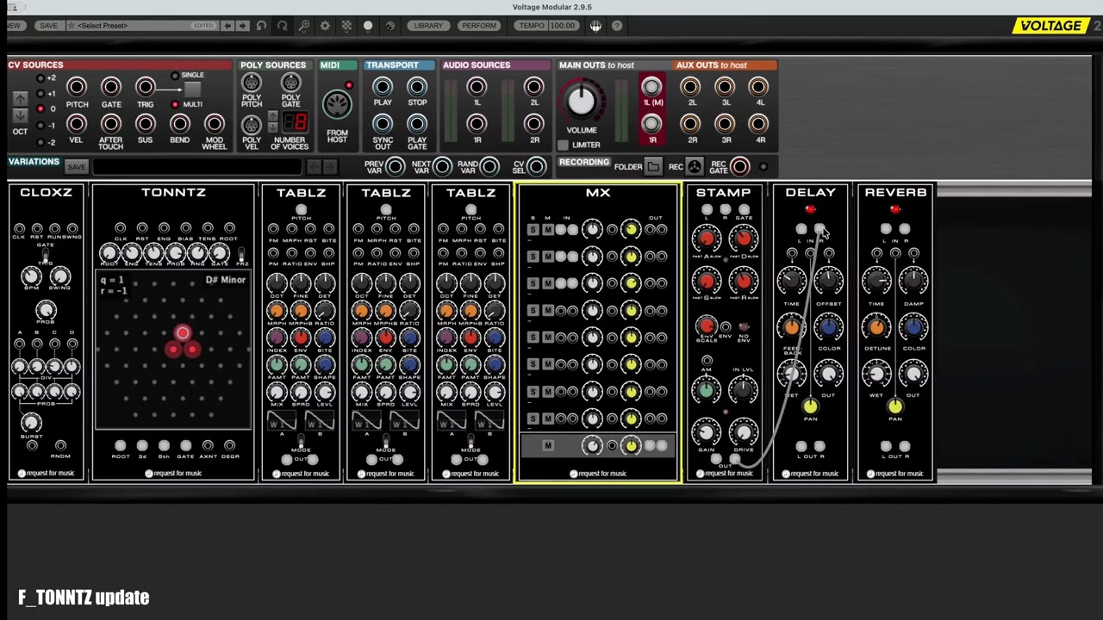Select the -2 octave indicator

41,142
